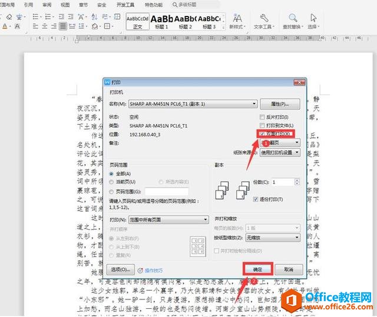Click the increase indent icon

(x=71, y=16)
